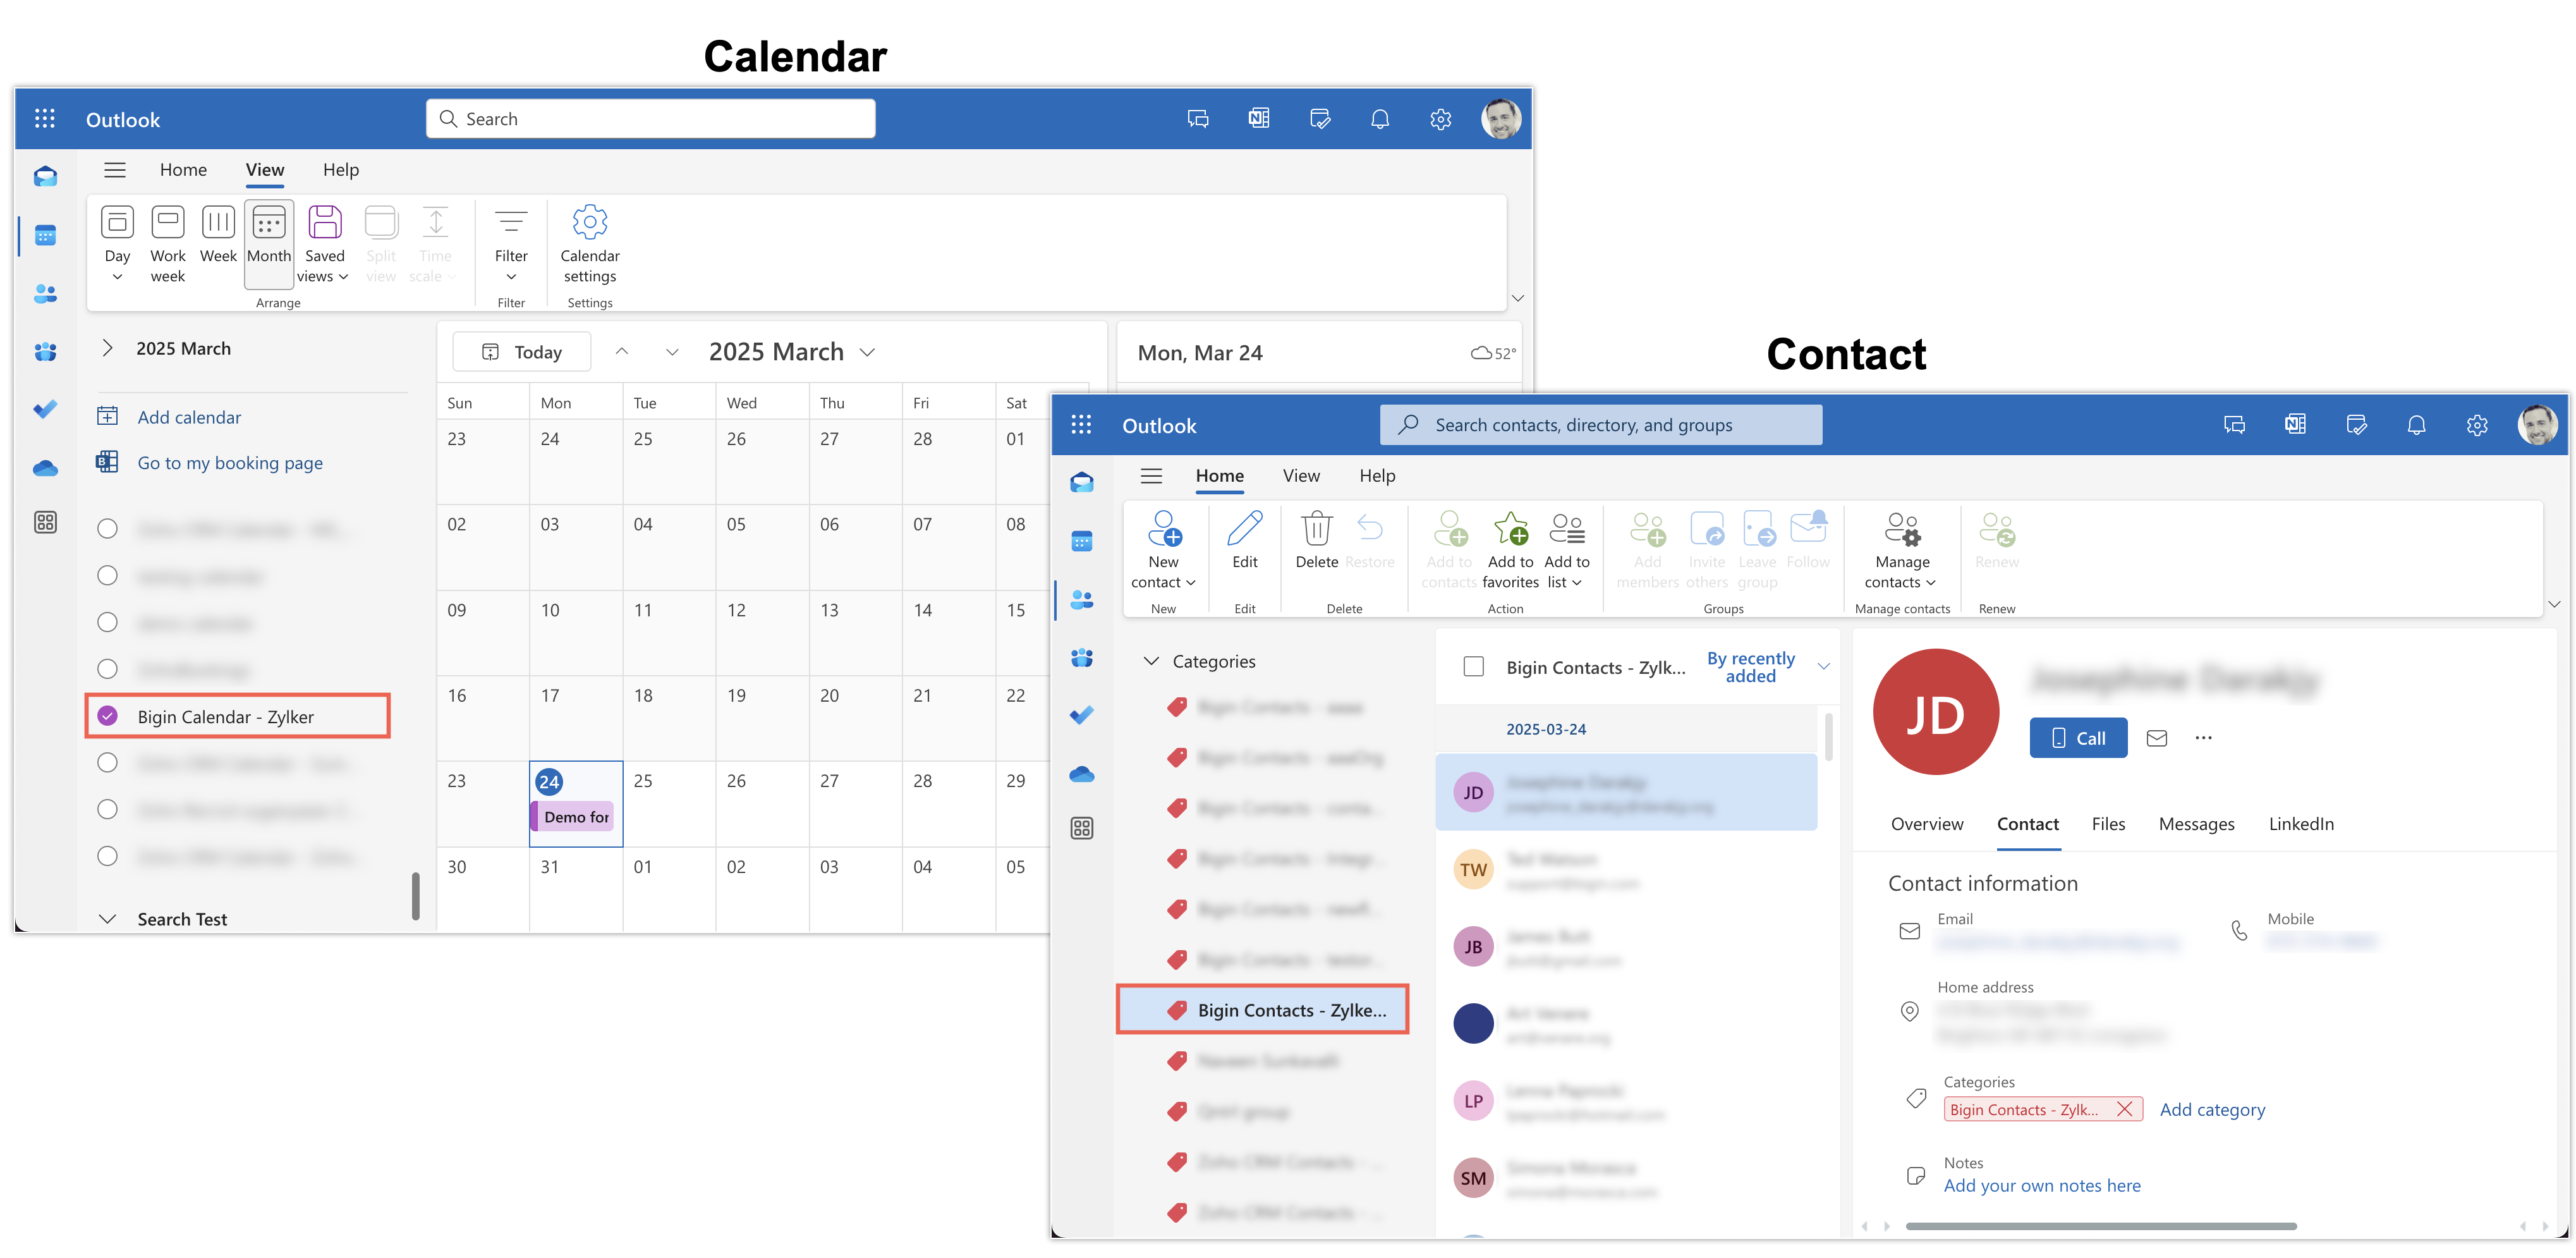Viewport: 2576px width, 1258px height.
Task: Click the New contact icon
Action: [x=1164, y=530]
